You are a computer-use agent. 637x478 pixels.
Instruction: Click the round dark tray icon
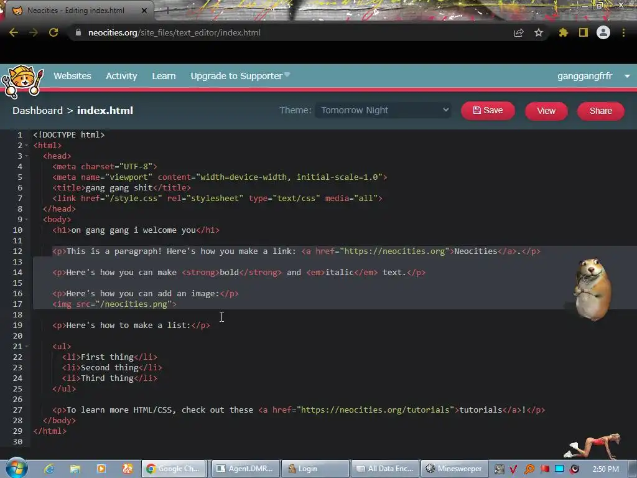[574, 469]
